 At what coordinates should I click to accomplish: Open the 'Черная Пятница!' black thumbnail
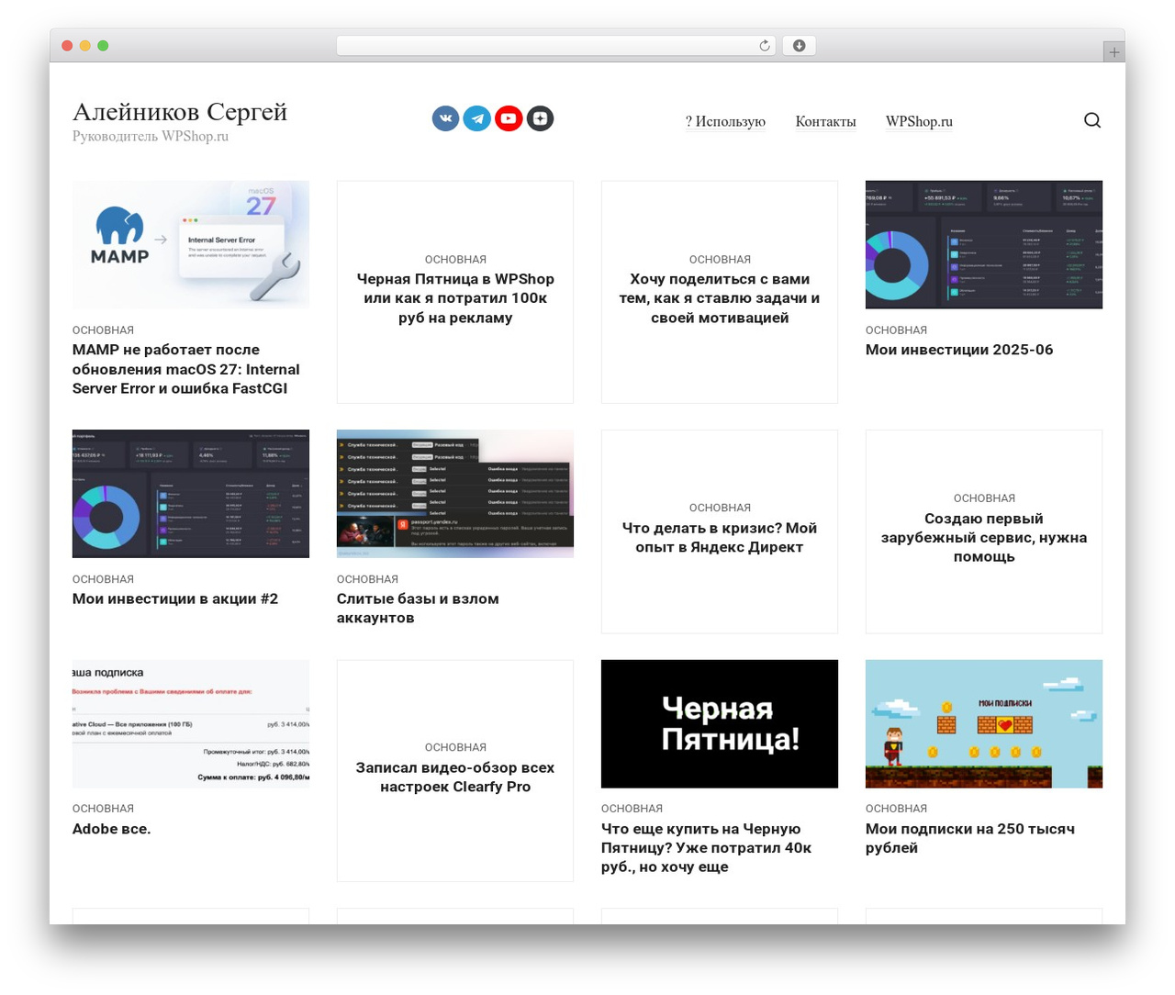(x=720, y=724)
